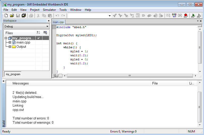Expand the Output folder node
Image resolution: width=204 pixels, height=135 pixels.
point(10,47)
